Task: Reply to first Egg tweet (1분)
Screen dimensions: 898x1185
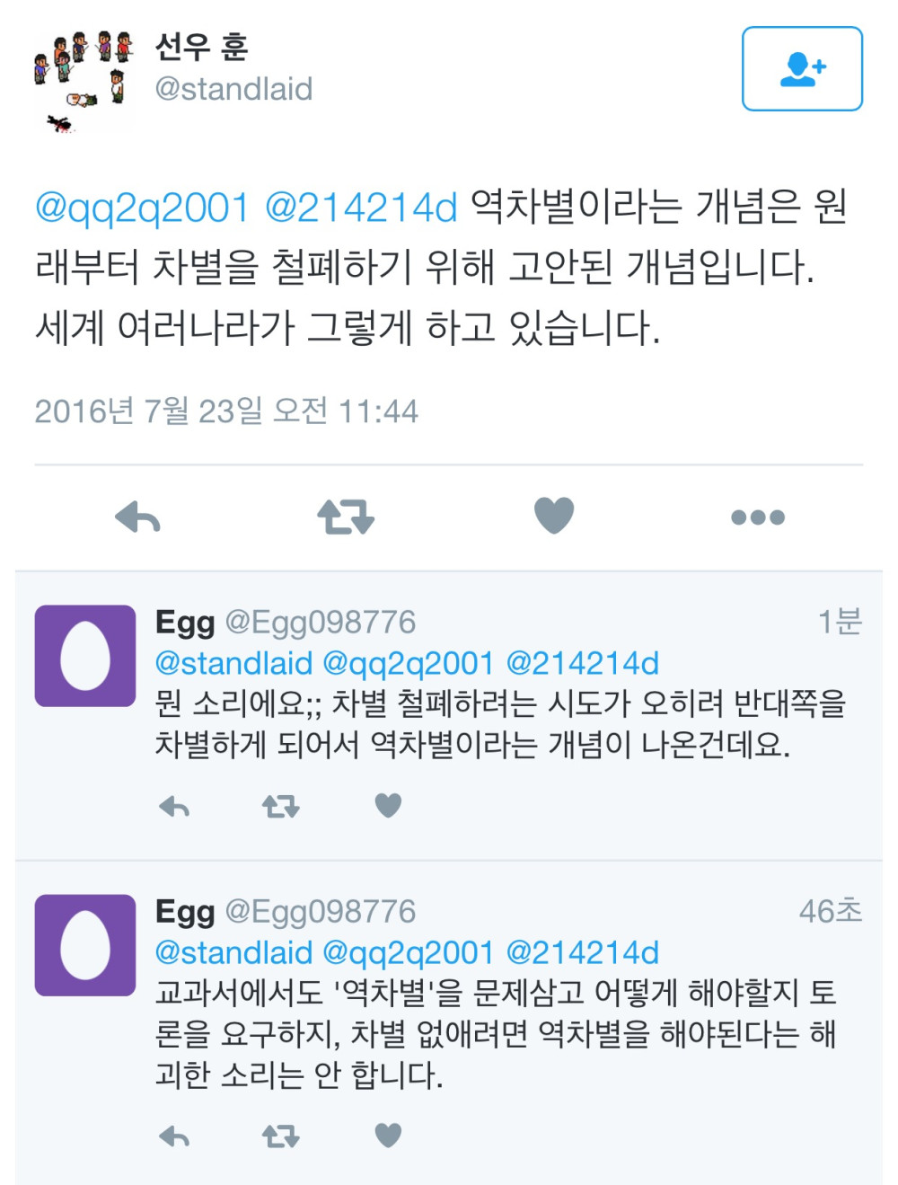Action: point(174,807)
